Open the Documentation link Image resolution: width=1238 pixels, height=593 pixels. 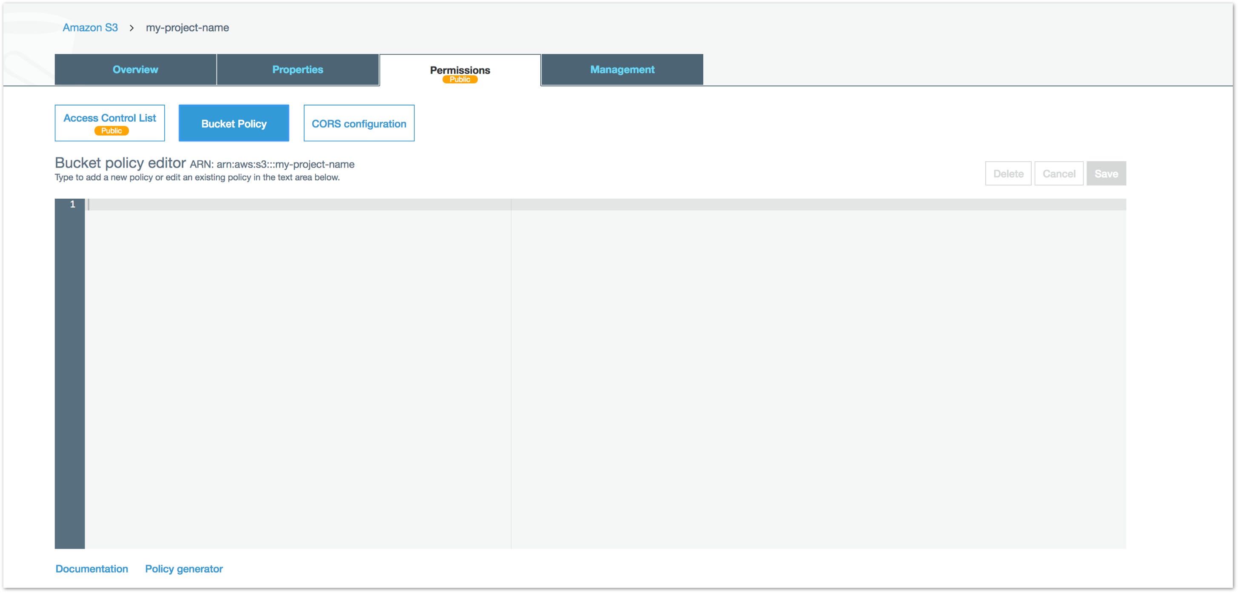pyautogui.click(x=92, y=568)
